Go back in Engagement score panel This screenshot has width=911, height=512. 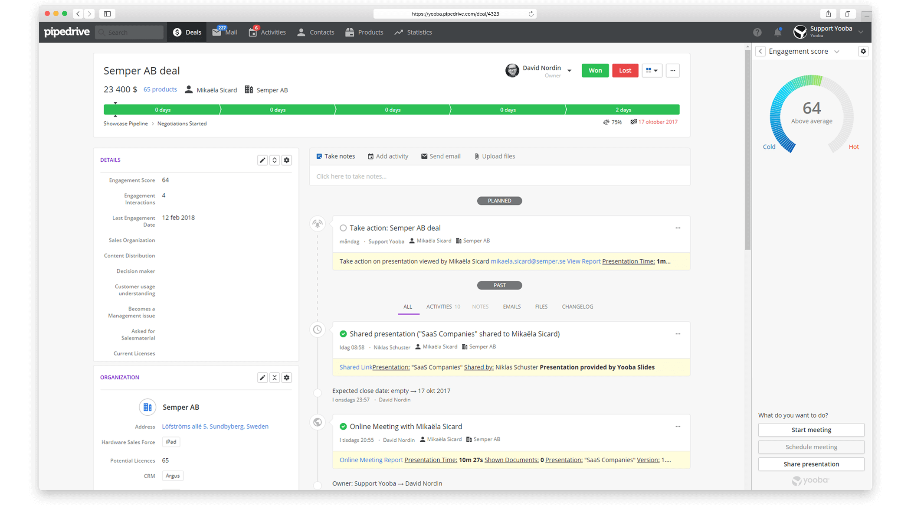click(760, 51)
